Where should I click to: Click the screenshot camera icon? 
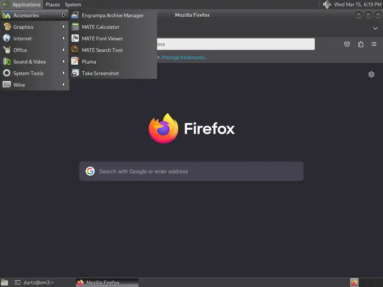(75, 73)
